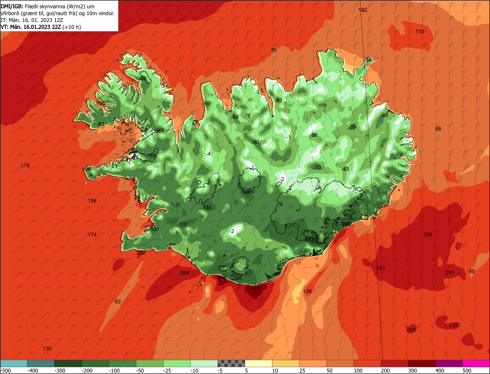
Task: Click the legend label '400'
Action: pyautogui.click(x=440, y=371)
